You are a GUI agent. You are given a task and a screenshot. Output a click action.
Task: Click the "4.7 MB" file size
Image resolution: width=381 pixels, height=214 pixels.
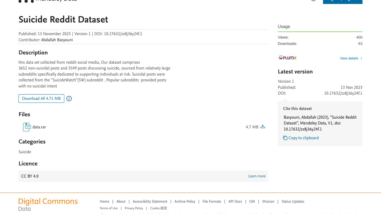[252, 127]
